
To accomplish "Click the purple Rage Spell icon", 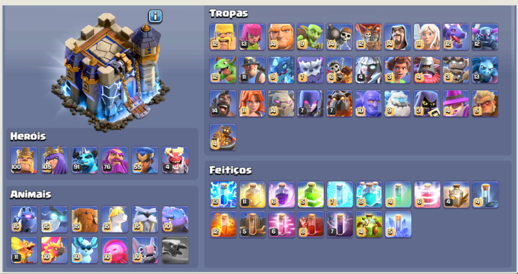I will [282, 194].
